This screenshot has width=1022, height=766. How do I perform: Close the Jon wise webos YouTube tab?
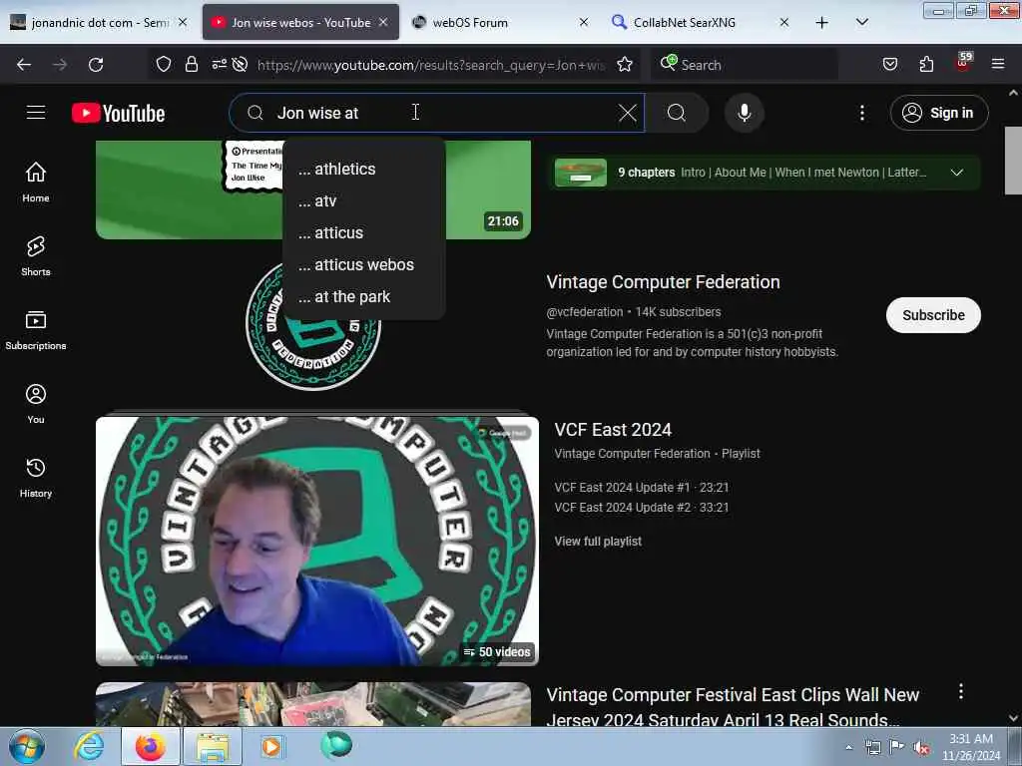coord(383,22)
